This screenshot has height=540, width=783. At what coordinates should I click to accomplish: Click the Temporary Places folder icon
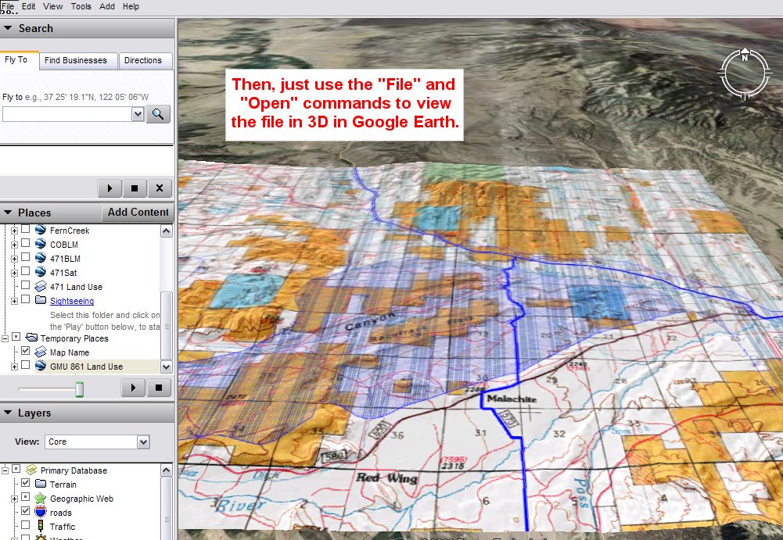tap(31, 338)
